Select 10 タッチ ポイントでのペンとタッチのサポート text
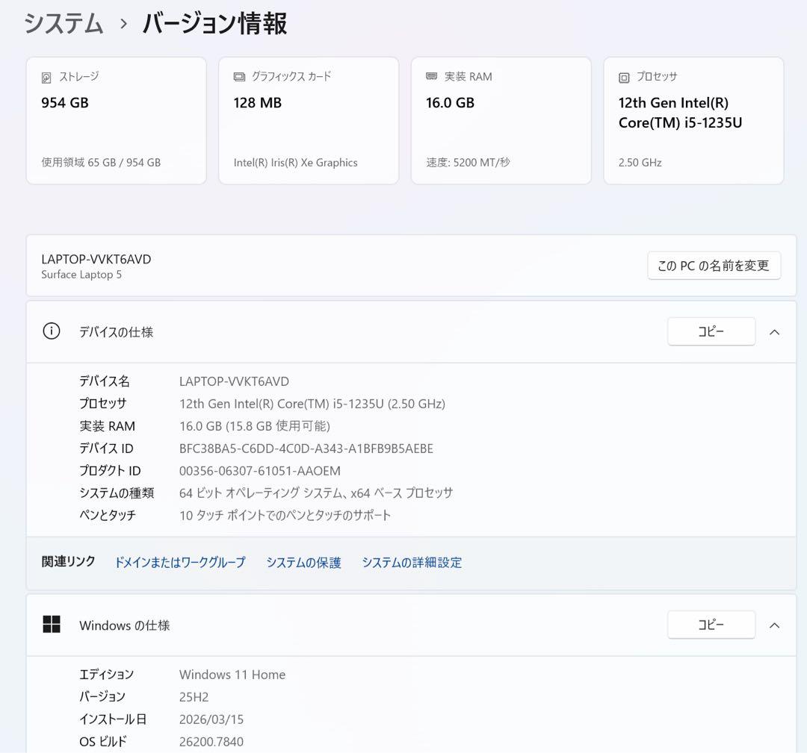This screenshot has width=807, height=753. pos(285,515)
